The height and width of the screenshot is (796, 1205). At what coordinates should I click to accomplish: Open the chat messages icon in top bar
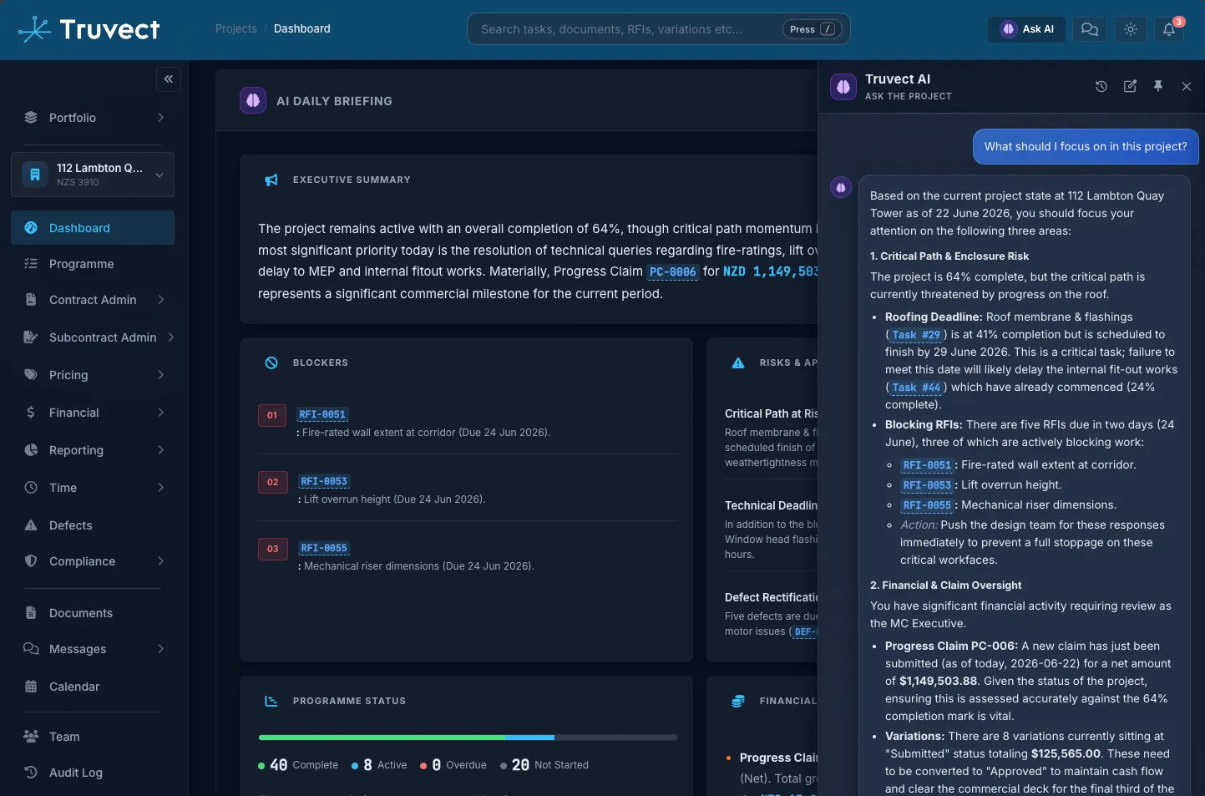tap(1090, 29)
